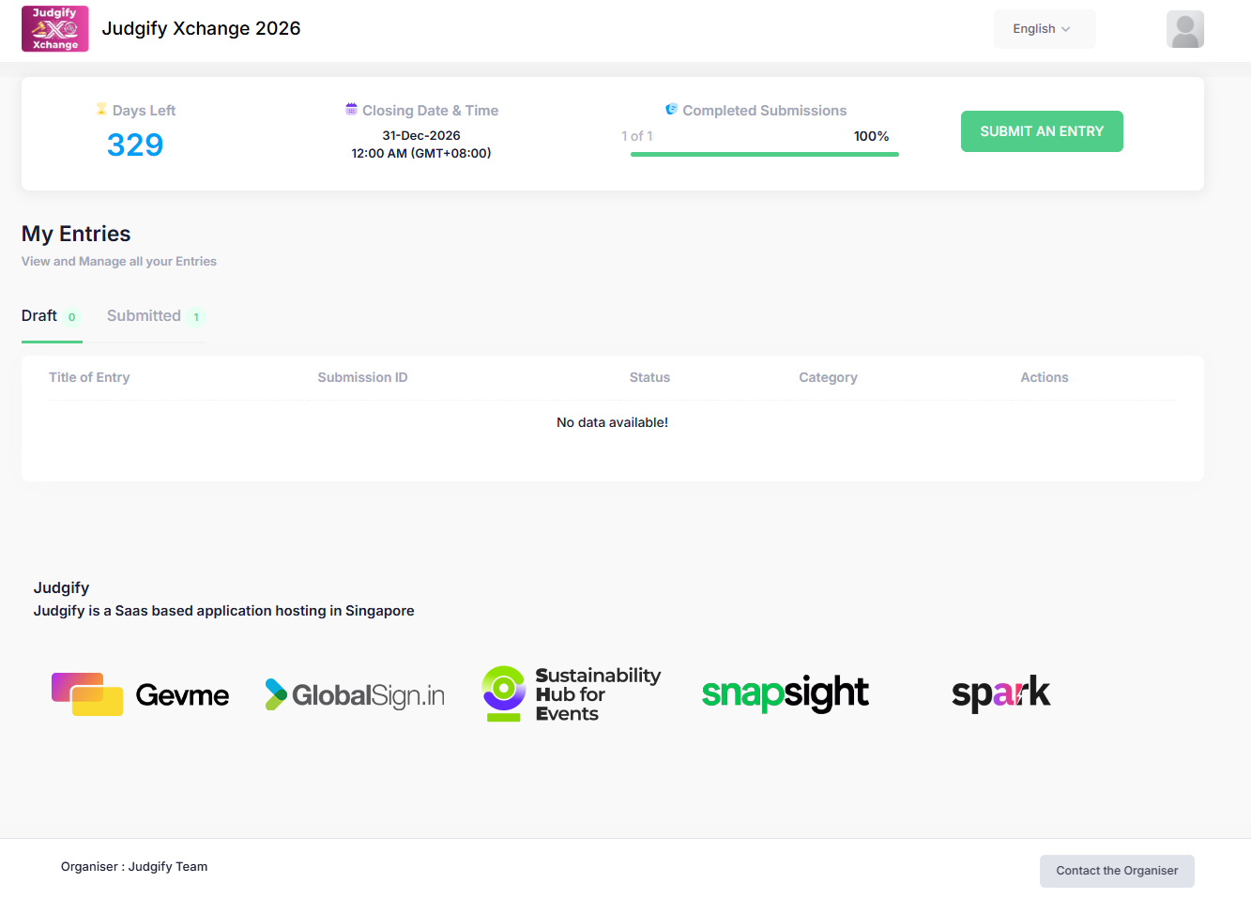Screen dimensions: 1251x898
Task: Click the Status column header
Action: coord(649,377)
